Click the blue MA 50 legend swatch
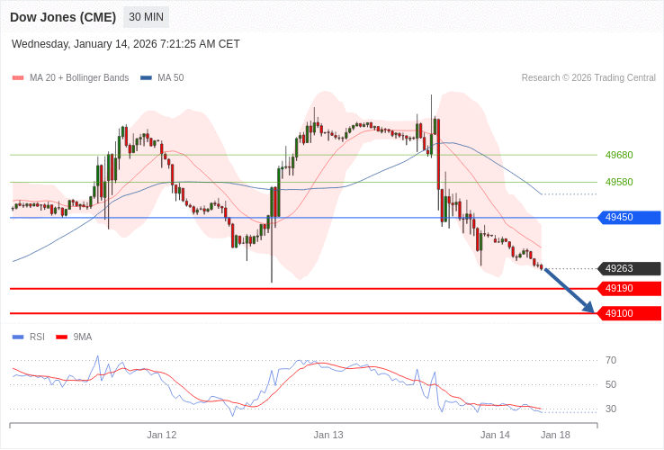The image size is (664, 450). point(146,78)
